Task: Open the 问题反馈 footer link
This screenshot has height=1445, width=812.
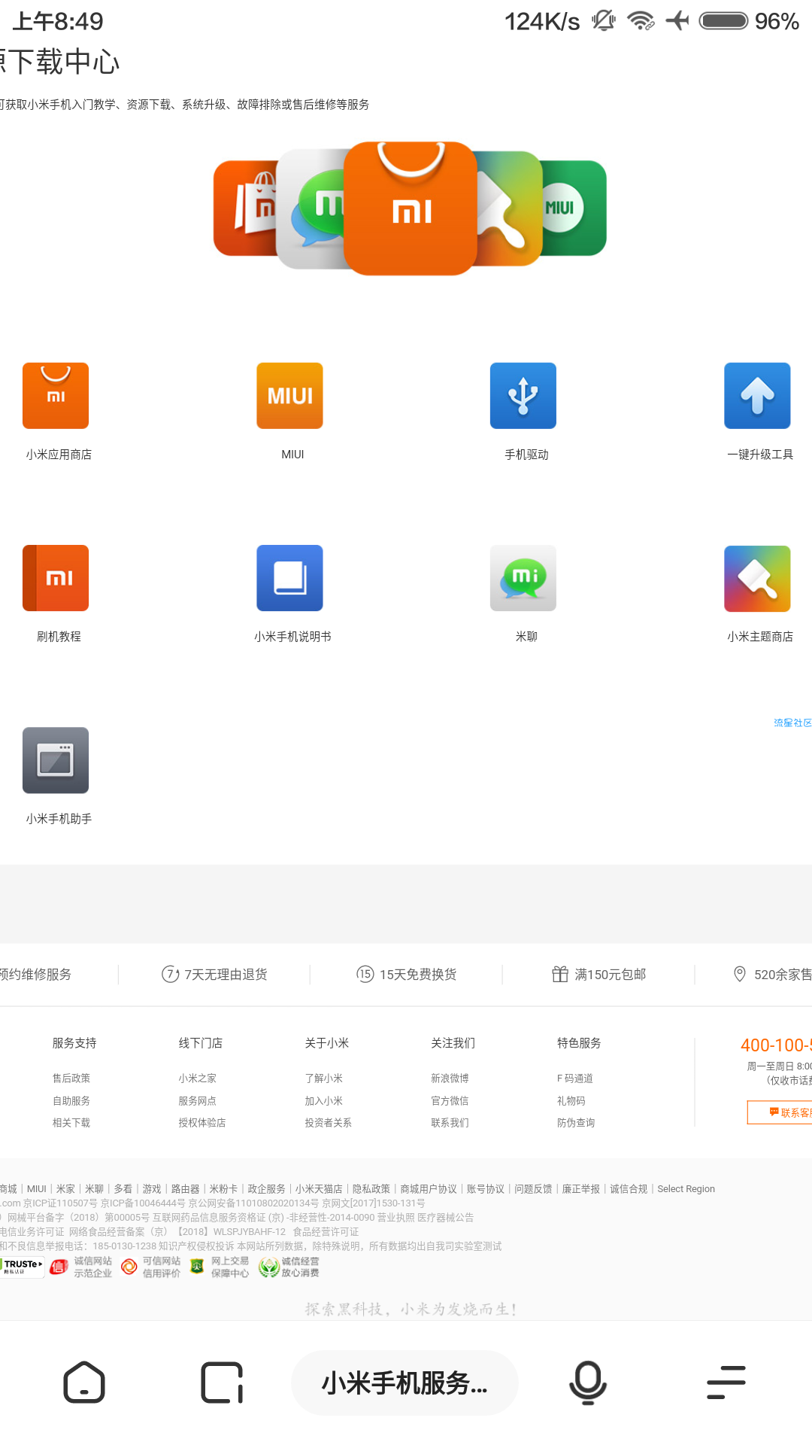Action: 533,1189
